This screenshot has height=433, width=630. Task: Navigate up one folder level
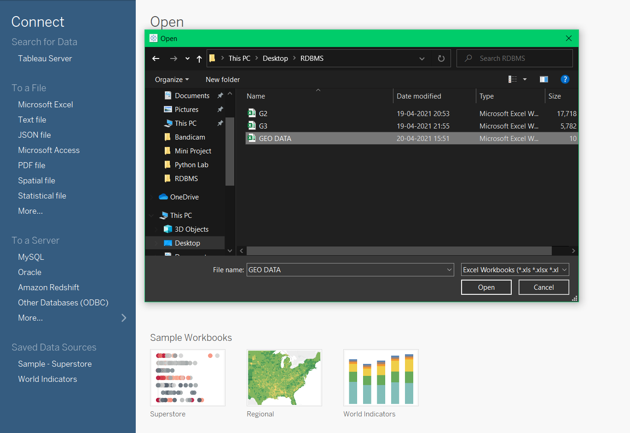click(x=199, y=58)
